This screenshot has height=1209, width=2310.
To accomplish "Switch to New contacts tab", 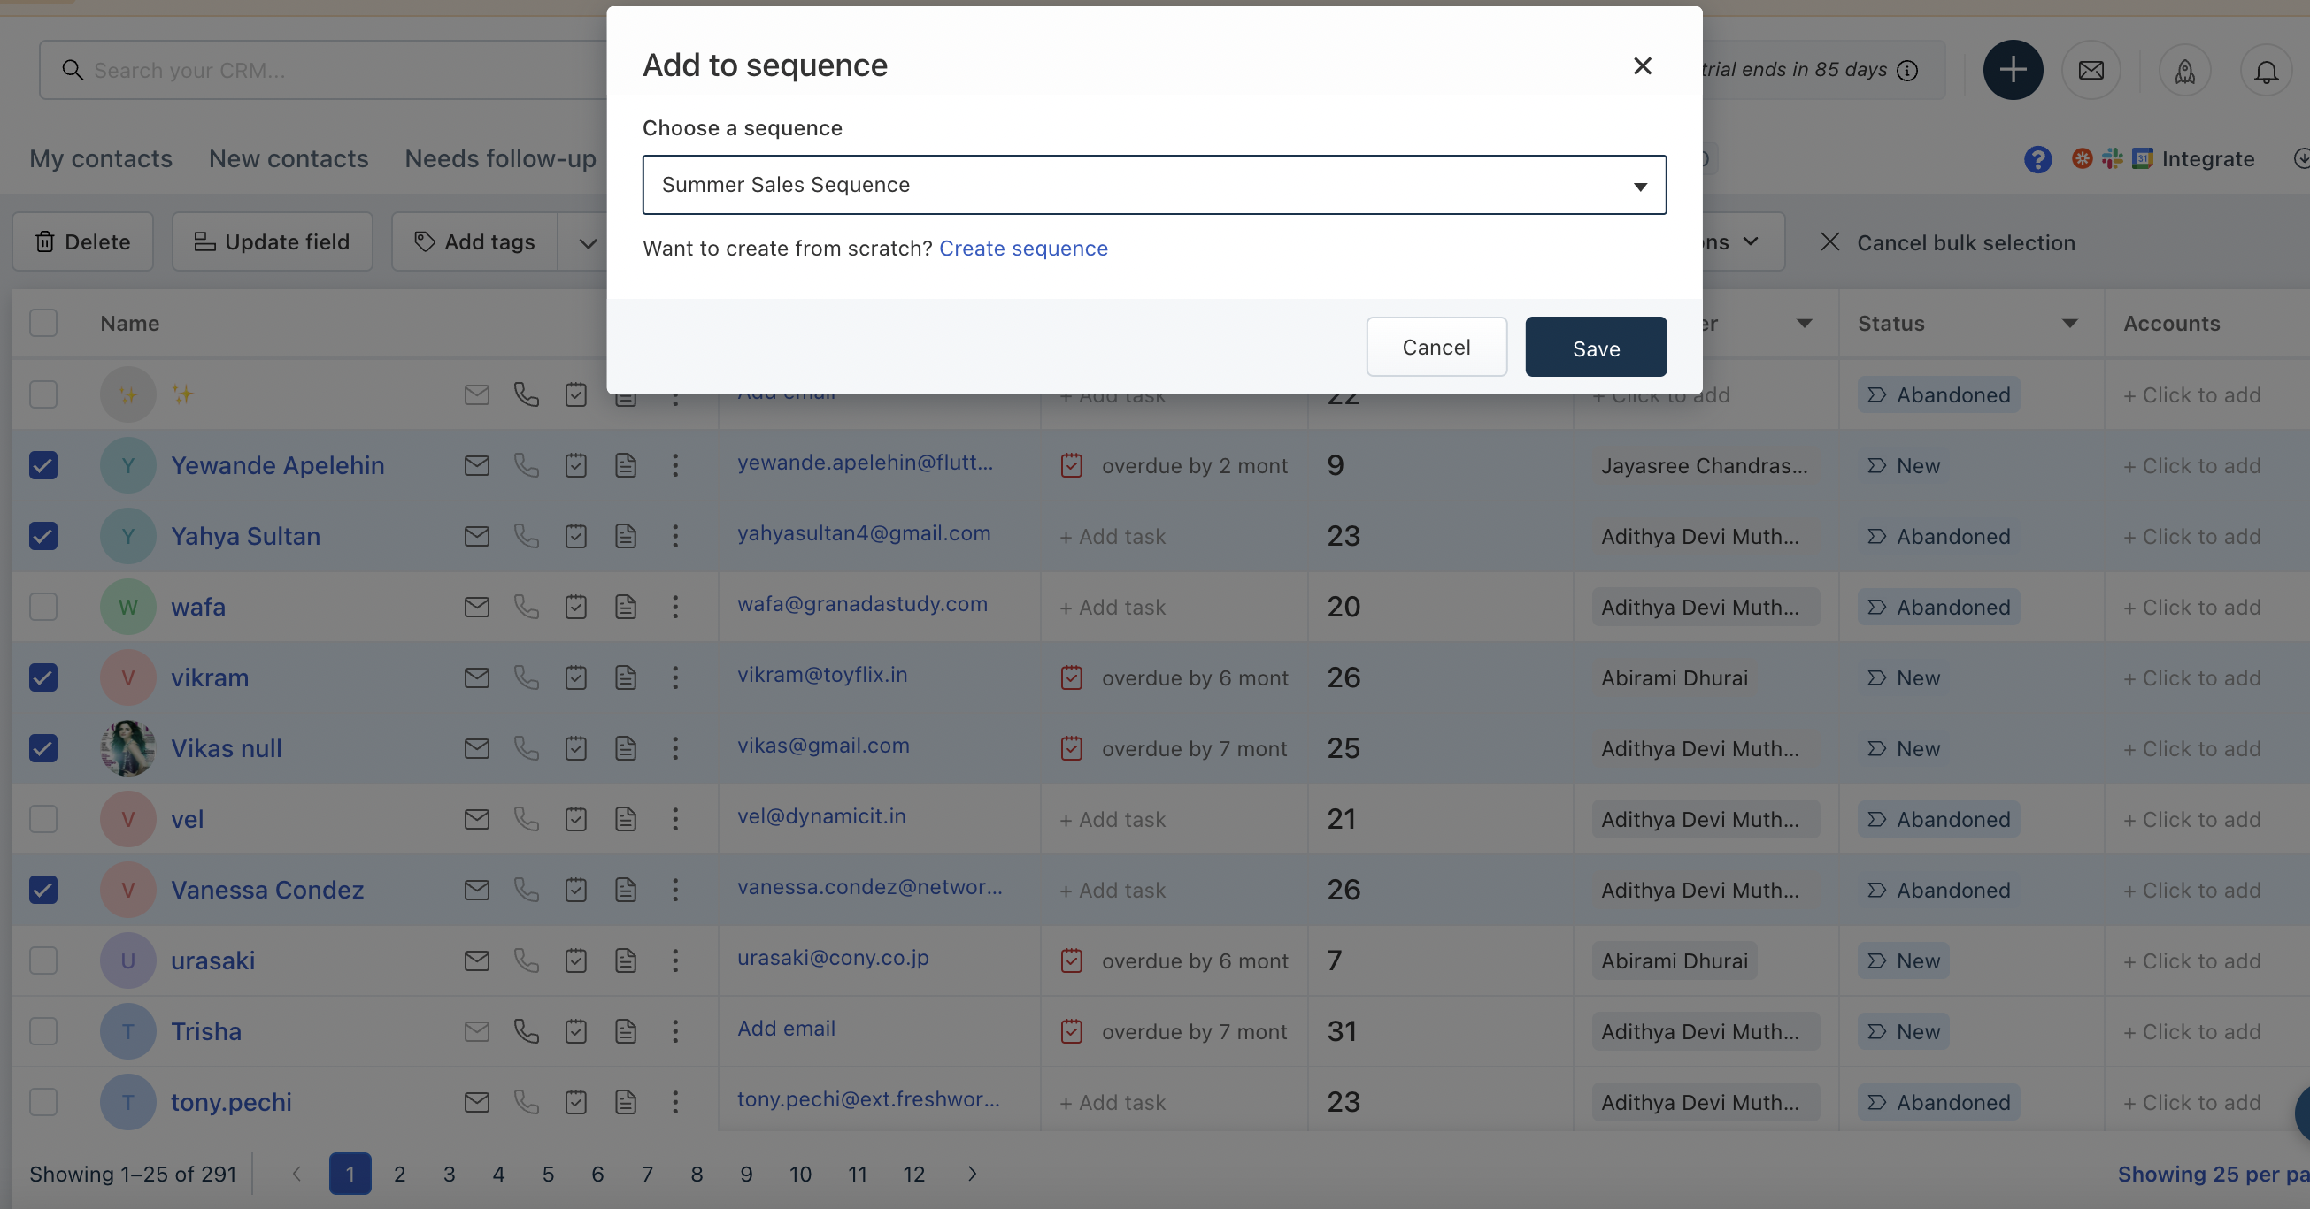I will [288, 158].
